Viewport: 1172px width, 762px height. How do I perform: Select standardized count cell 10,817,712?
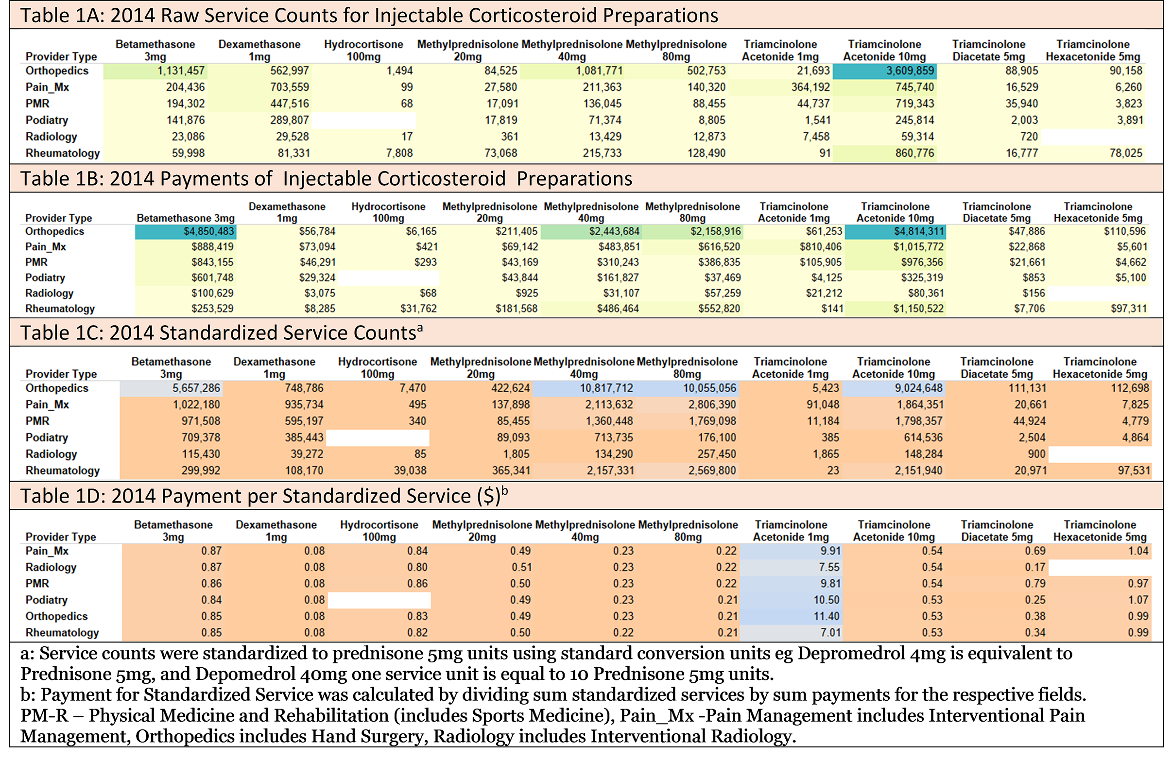click(606, 388)
